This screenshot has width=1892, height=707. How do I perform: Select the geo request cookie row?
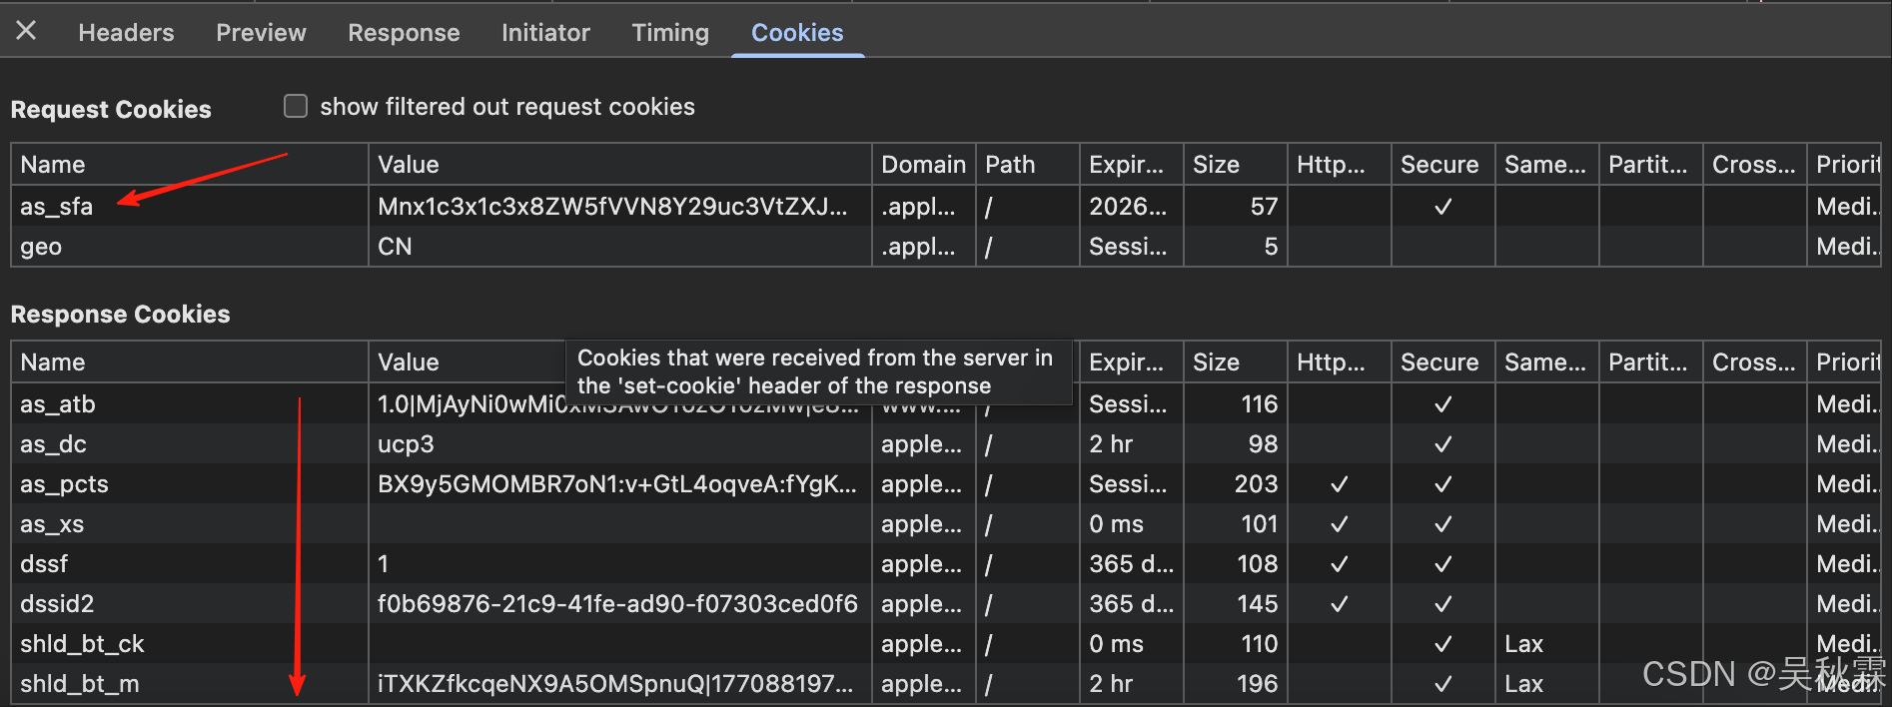pyautogui.click(x=41, y=247)
